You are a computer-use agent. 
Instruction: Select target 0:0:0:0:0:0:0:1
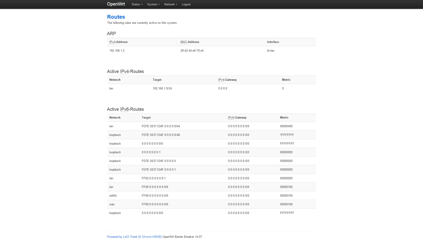pyautogui.click(x=151, y=152)
